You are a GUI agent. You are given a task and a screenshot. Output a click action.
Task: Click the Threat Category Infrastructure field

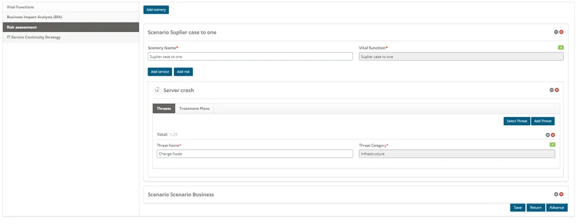point(457,154)
